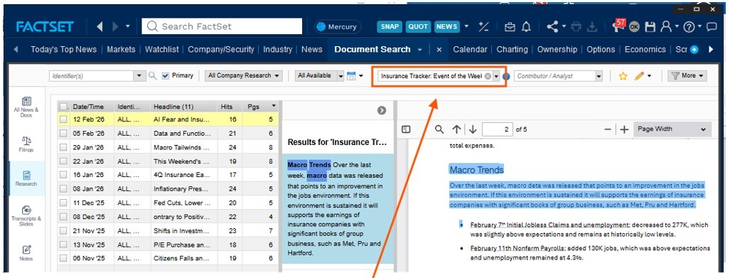Screen dimensions: 730x278
Task: Switch to the Industry tab
Action: [278, 49]
